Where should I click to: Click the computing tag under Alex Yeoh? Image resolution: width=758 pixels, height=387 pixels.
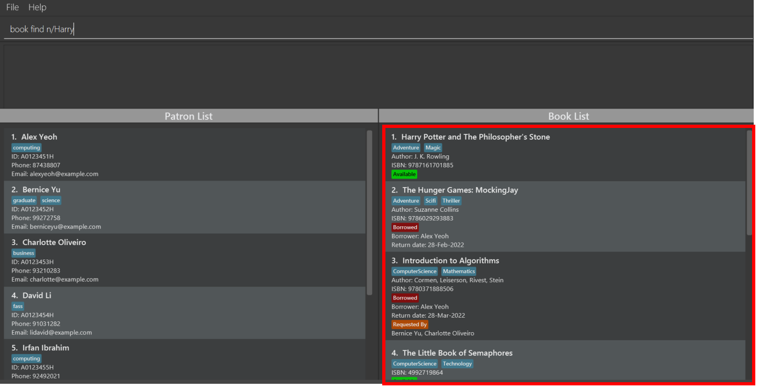click(x=27, y=148)
